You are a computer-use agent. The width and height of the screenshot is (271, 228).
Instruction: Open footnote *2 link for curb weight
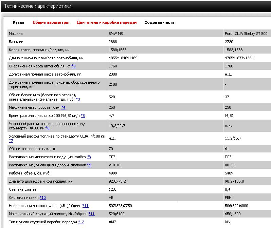tap(73, 66)
